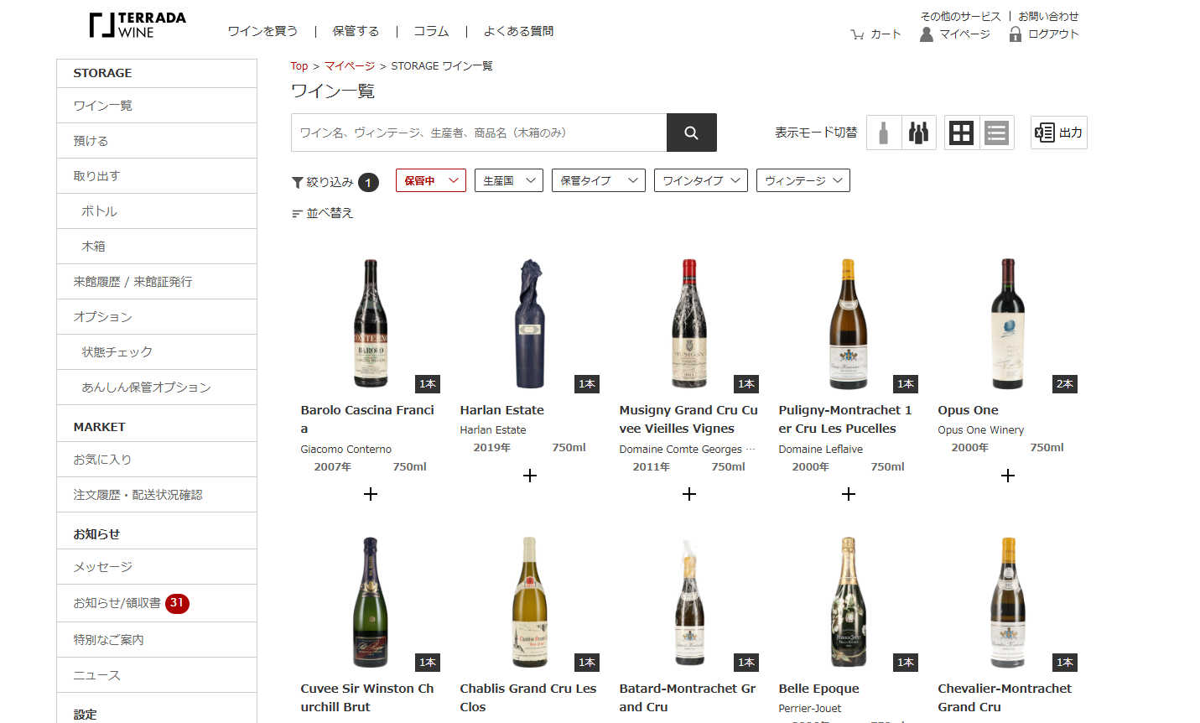Open あんしん保管オプション in sidebar
This screenshot has height=723, width=1200.
pyautogui.click(x=157, y=388)
